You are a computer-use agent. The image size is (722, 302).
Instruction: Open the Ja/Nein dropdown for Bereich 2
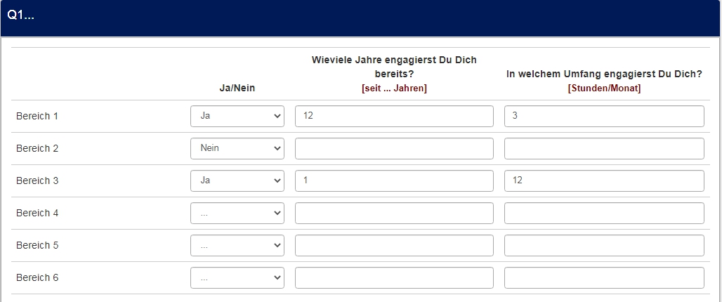(237, 148)
